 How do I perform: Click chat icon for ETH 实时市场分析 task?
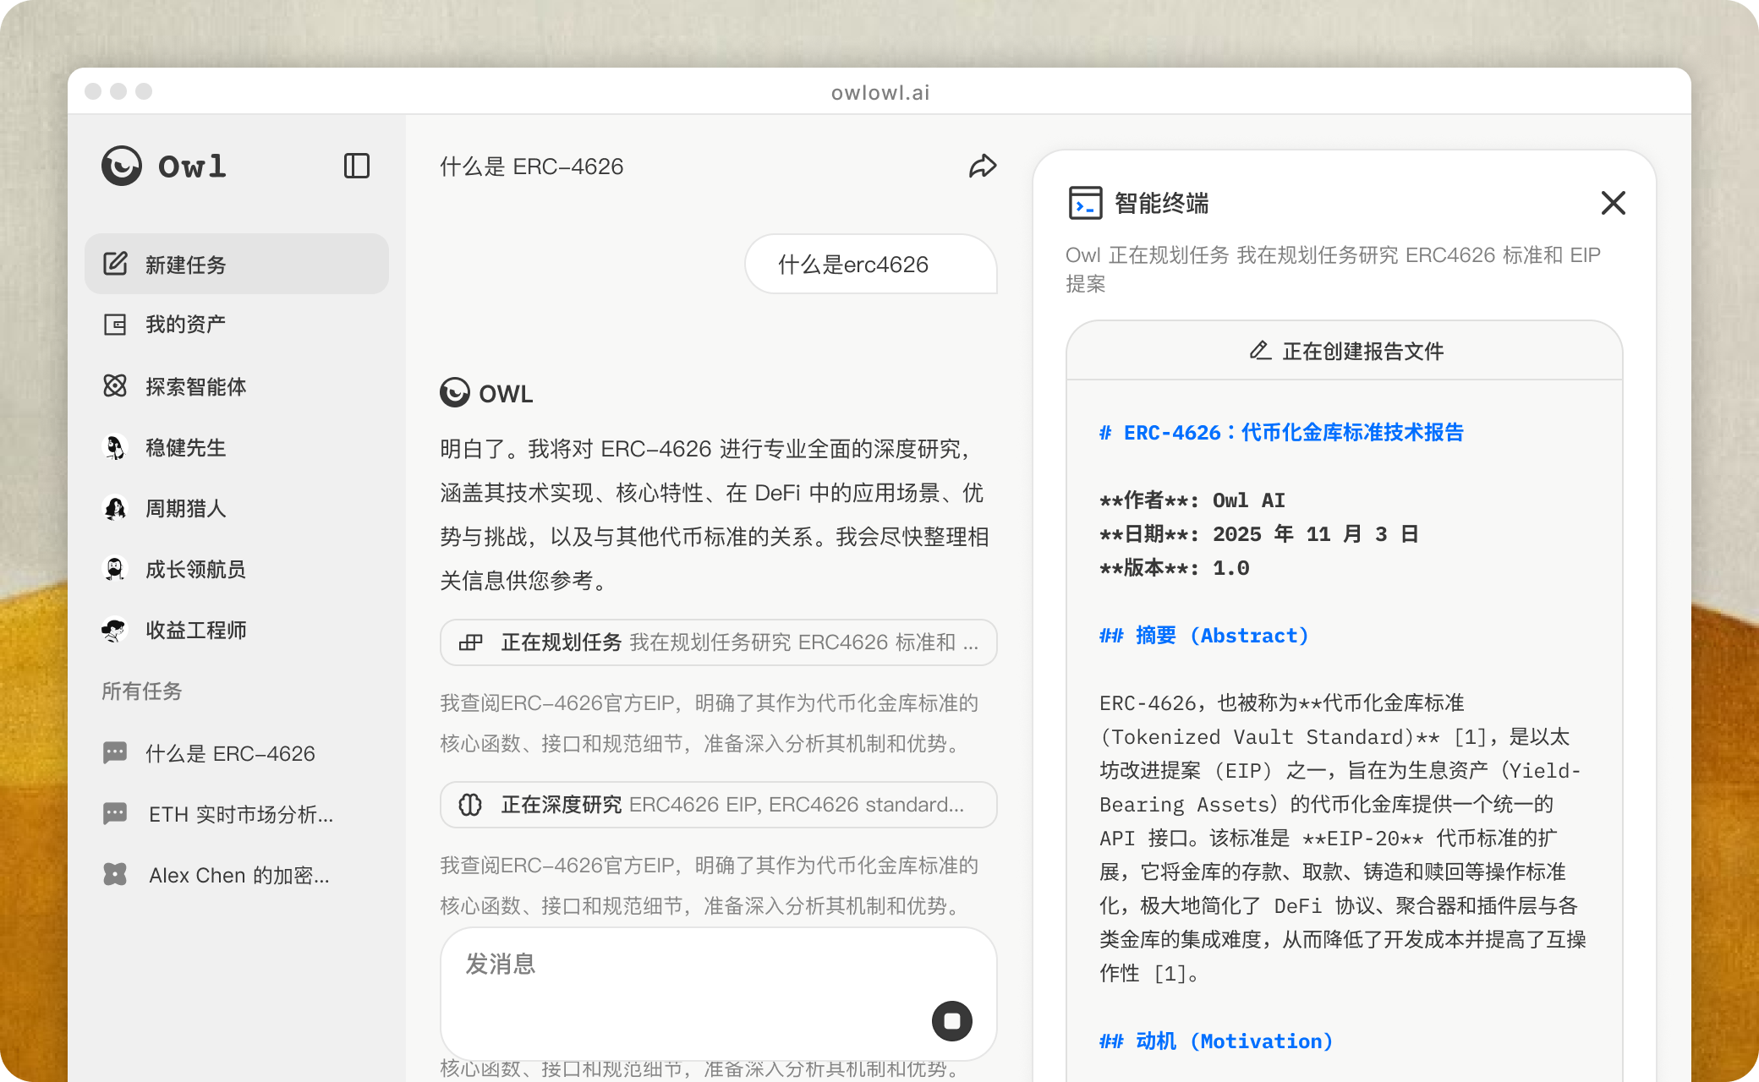click(115, 813)
